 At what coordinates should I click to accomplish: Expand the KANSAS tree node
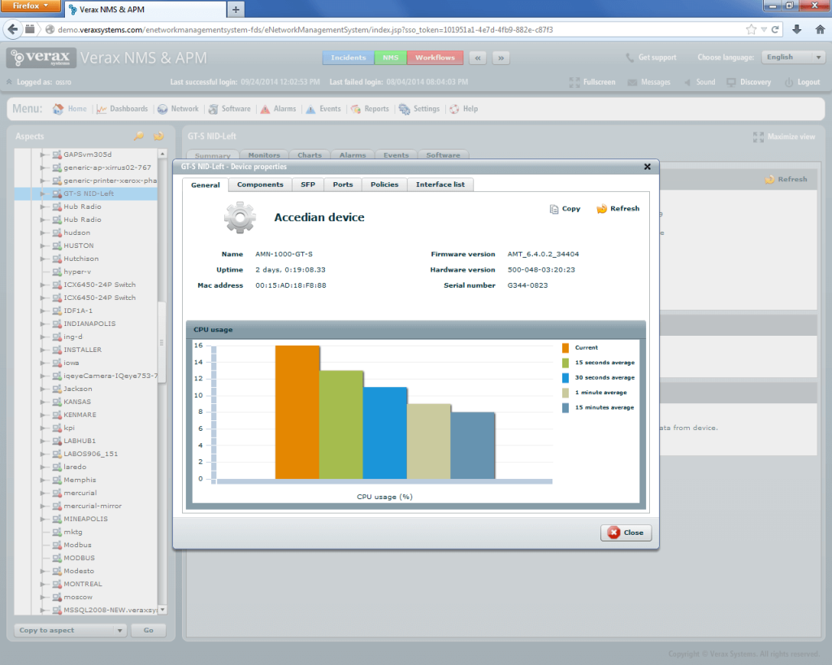tap(42, 402)
